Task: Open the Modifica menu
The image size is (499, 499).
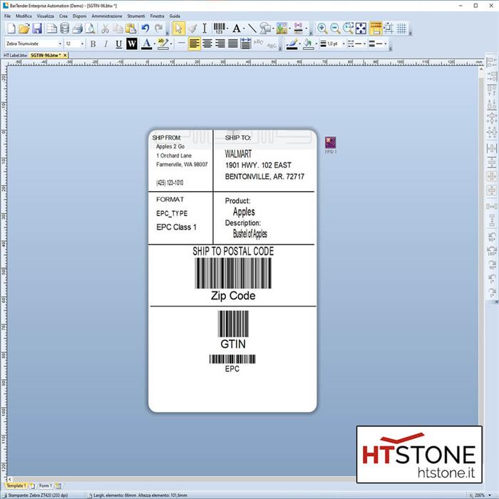Action: pyautogui.click(x=24, y=16)
